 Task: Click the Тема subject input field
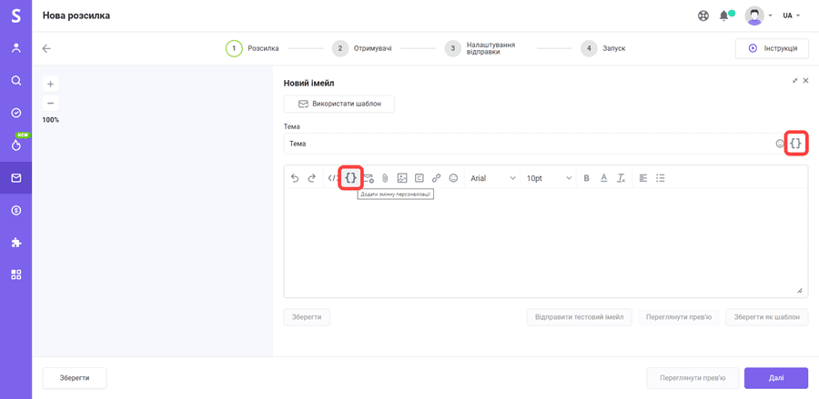(528, 144)
